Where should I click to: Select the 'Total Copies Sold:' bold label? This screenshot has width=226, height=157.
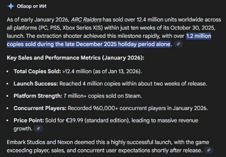[37, 71]
